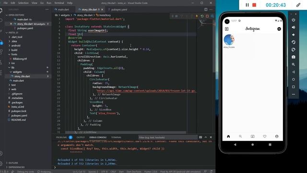Stop the screen recording
The height and width of the screenshot is (173, 307).
coord(254,5)
